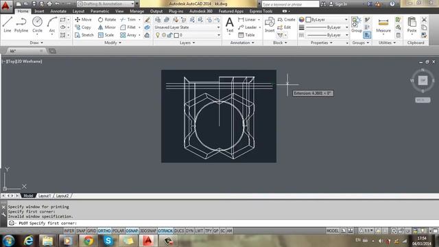Image resolution: width=439 pixels, height=247 pixels.
Task: Add a Leader annotation
Action: tap(248, 27)
